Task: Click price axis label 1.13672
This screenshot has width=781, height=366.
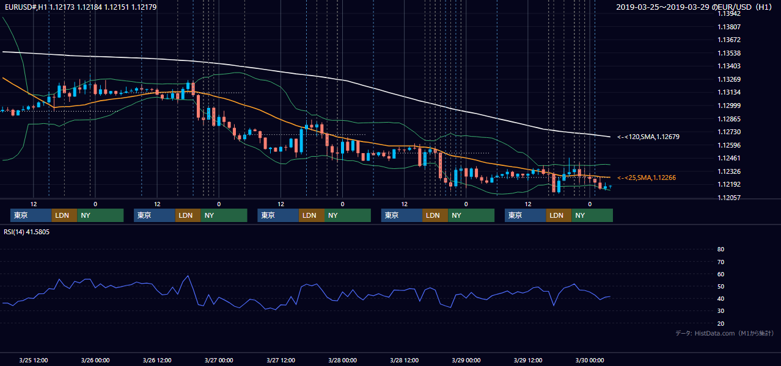Action: (729, 40)
